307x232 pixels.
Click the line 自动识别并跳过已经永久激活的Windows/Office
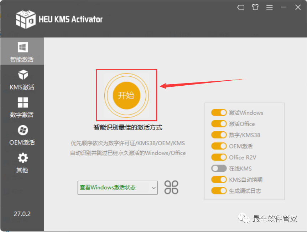click(128, 153)
